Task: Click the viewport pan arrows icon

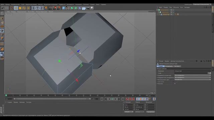Action: (149, 12)
